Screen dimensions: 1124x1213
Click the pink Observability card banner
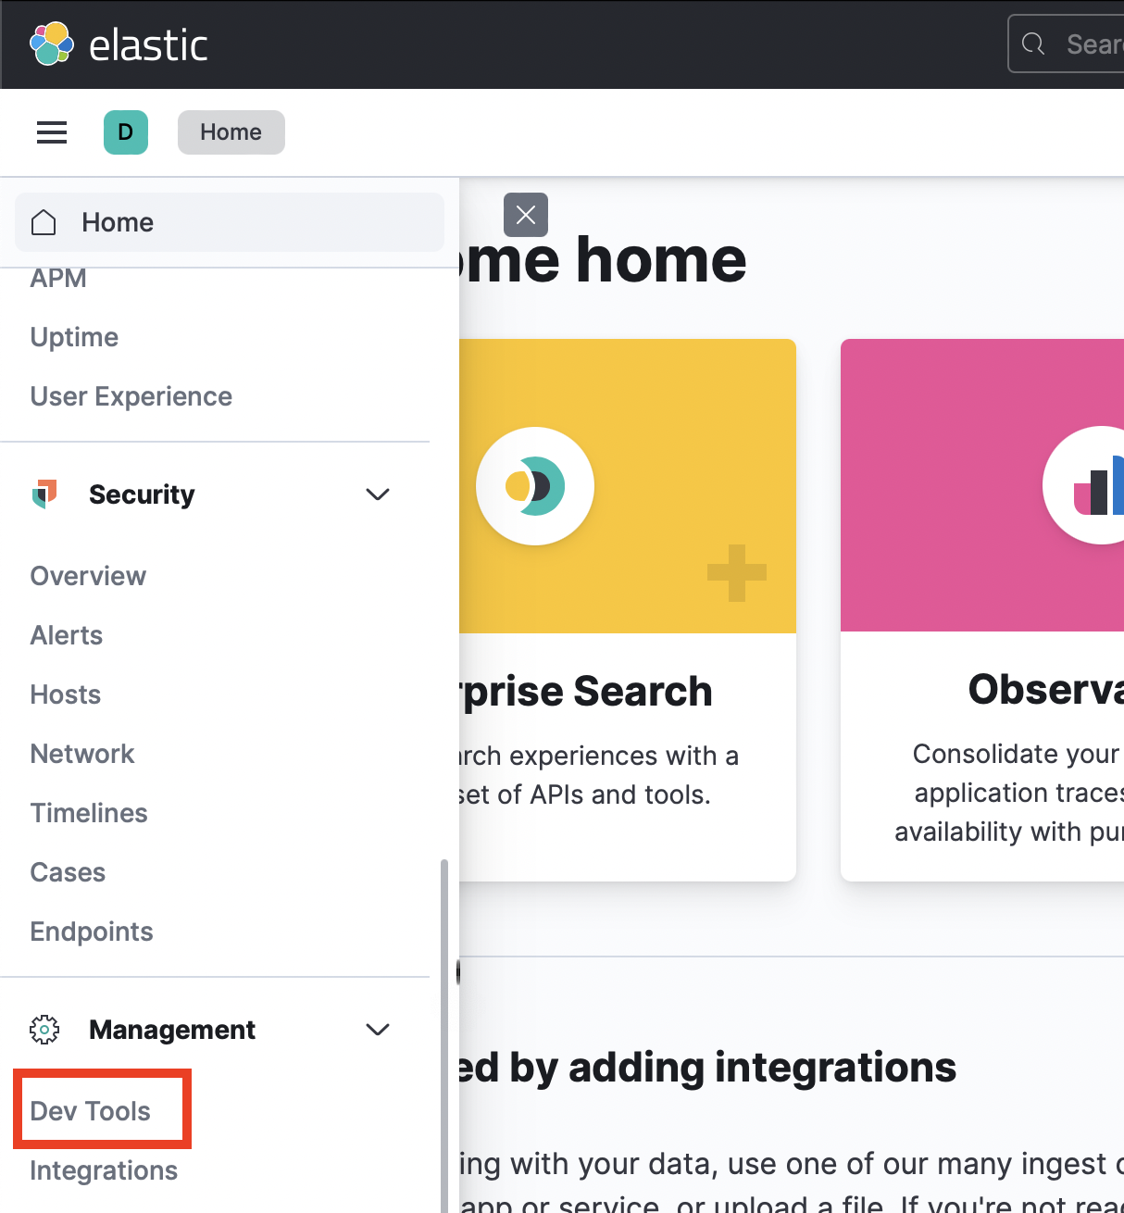coord(982,485)
